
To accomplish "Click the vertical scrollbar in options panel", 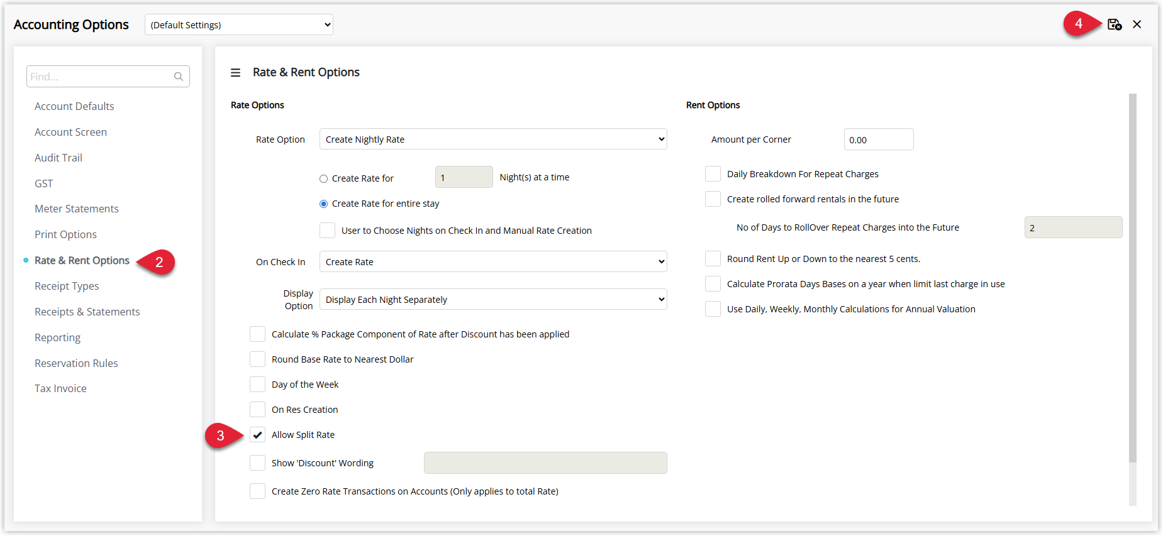I will tap(1133, 278).
